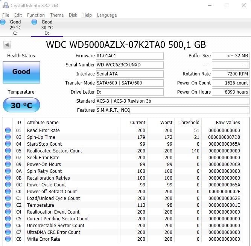Viewport: 251px width, 246px height.
Task: Select the D: drive status orb
Action: pos(34,22)
